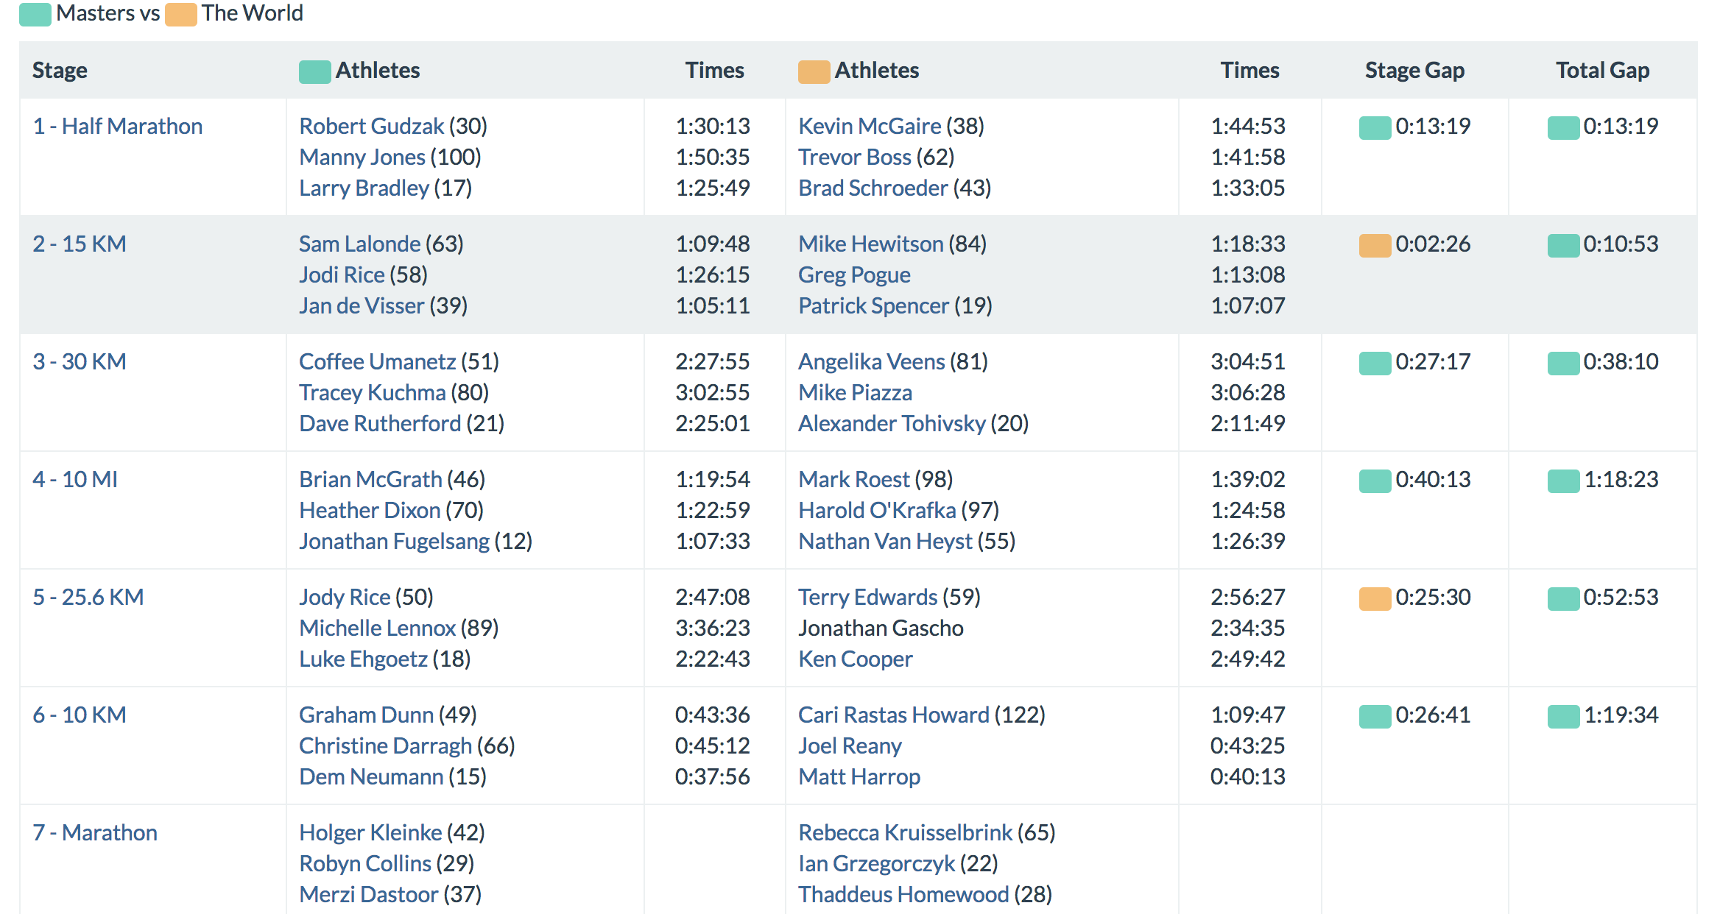View Michelle Lennox's athlete page

pos(377,628)
